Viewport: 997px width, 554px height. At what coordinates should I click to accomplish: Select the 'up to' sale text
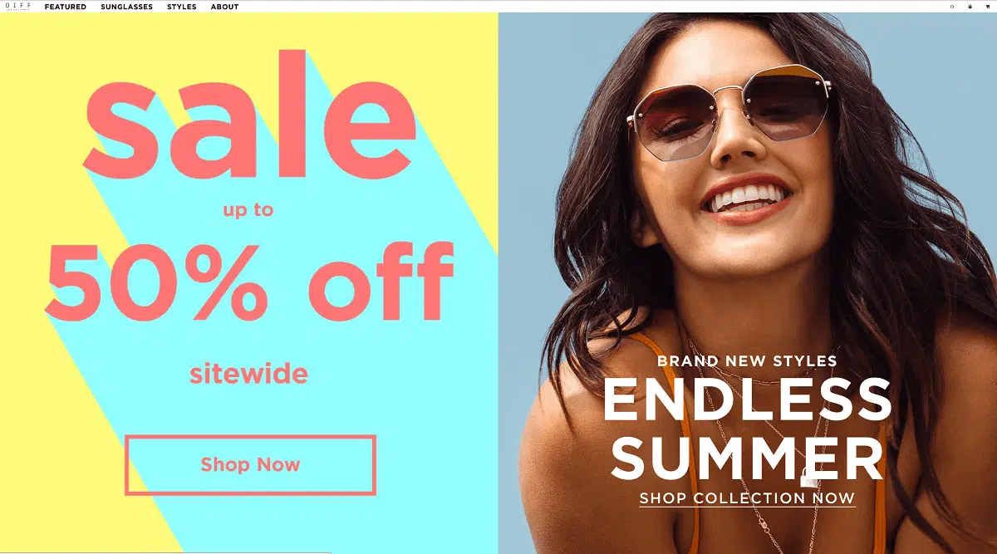tap(248, 211)
